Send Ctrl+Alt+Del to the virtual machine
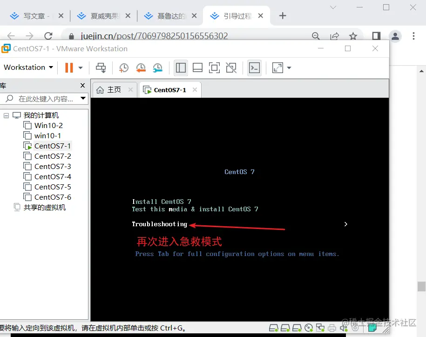Screen dimensions: 426x337 click(x=101, y=67)
